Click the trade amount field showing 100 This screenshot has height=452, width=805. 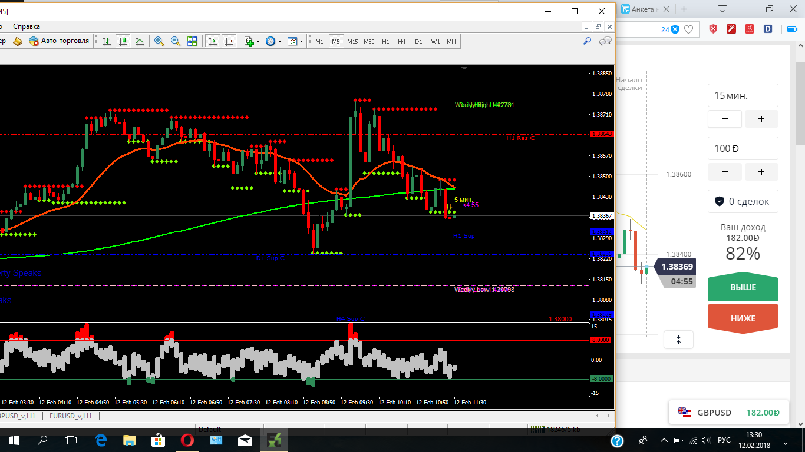pos(743,148)
